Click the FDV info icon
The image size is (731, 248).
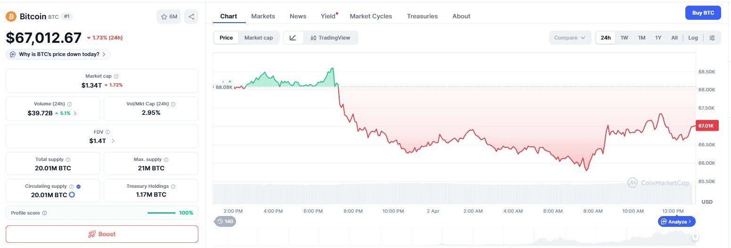tap(107, 132)
